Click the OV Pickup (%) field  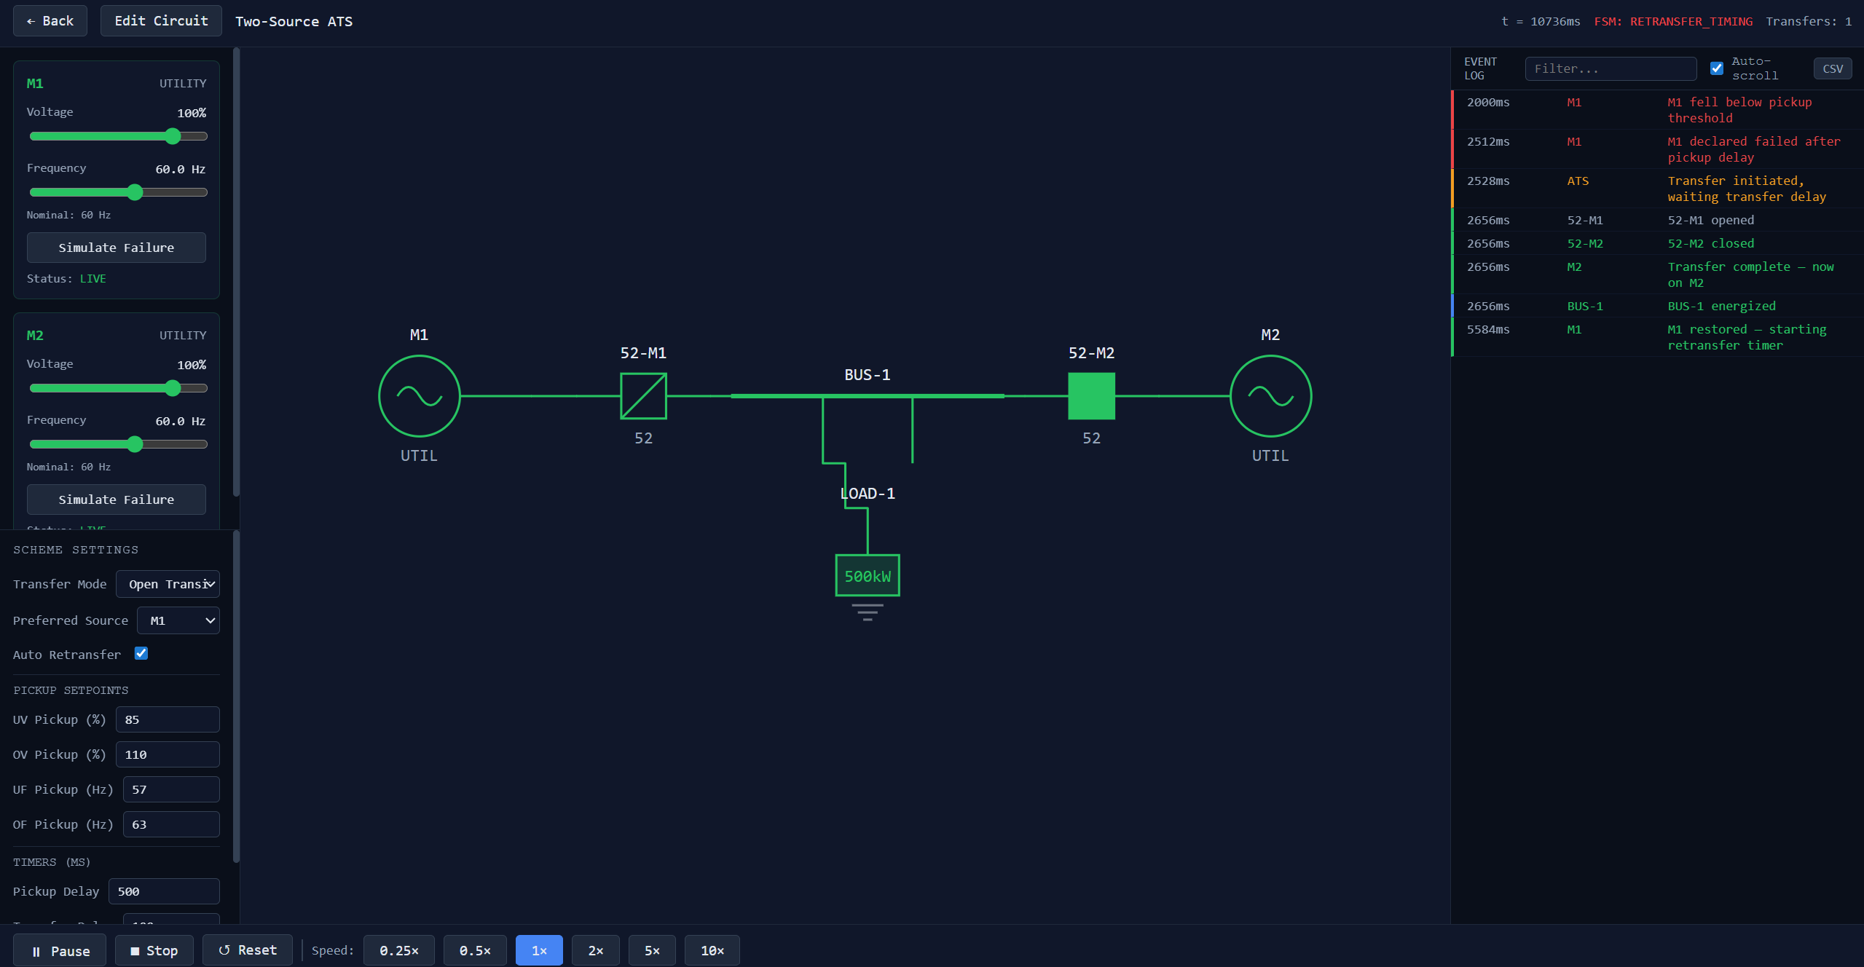tap(168, 754)
